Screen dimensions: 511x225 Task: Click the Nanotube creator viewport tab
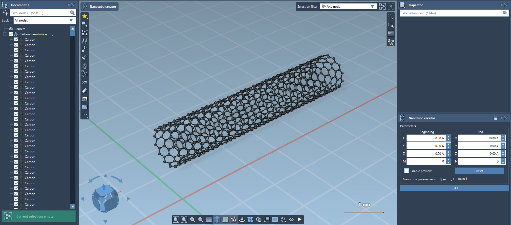click(100, 7)
